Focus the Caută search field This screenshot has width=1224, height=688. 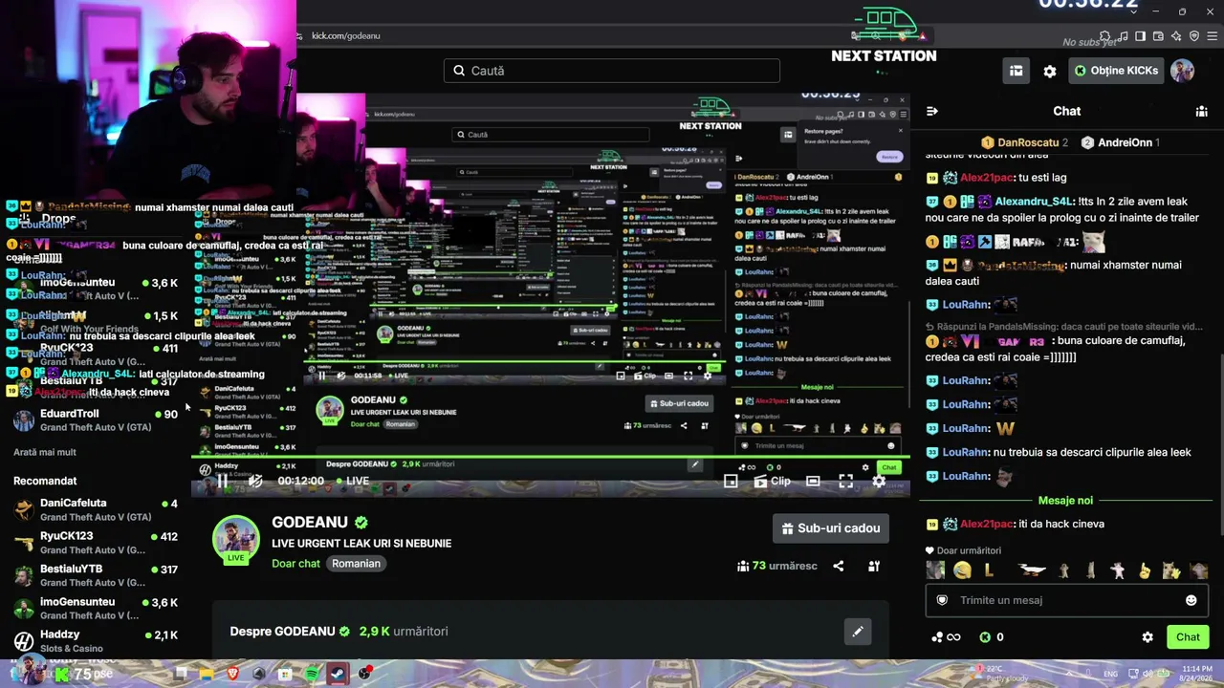(612, 71)
